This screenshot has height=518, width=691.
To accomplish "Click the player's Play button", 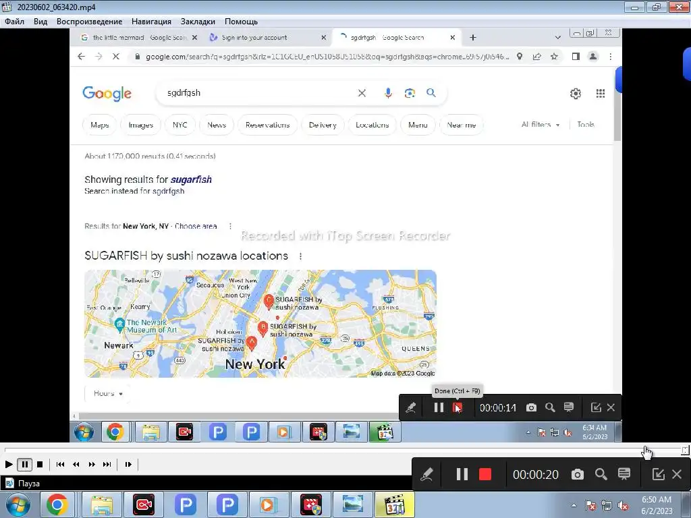I will coord(8,464).
